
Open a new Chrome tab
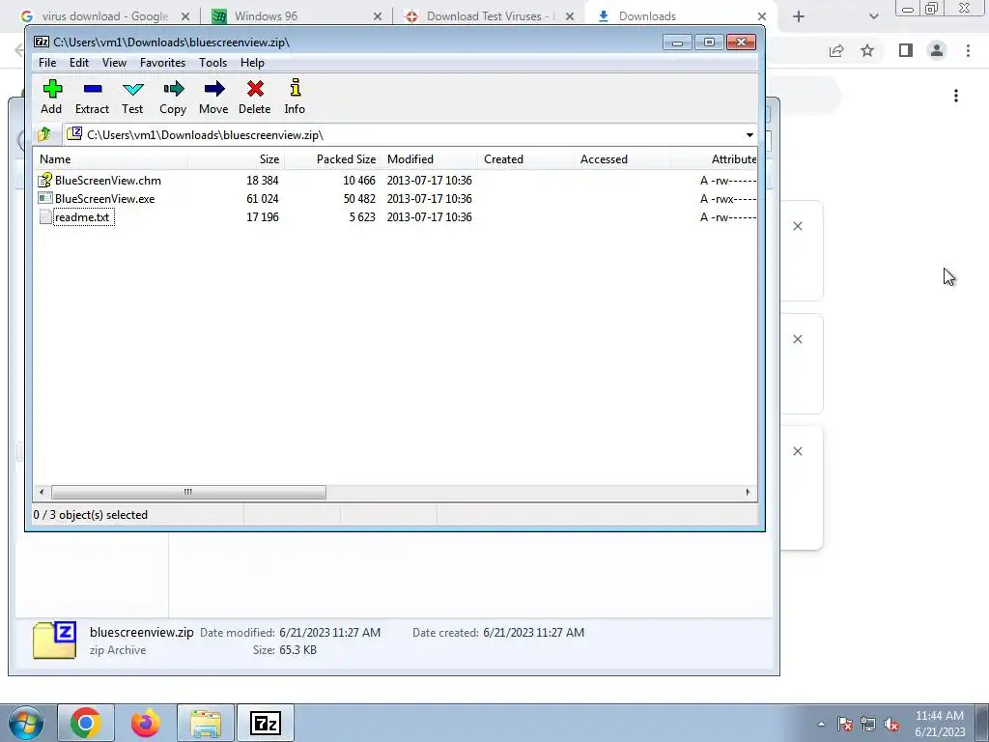pos(799,16)
